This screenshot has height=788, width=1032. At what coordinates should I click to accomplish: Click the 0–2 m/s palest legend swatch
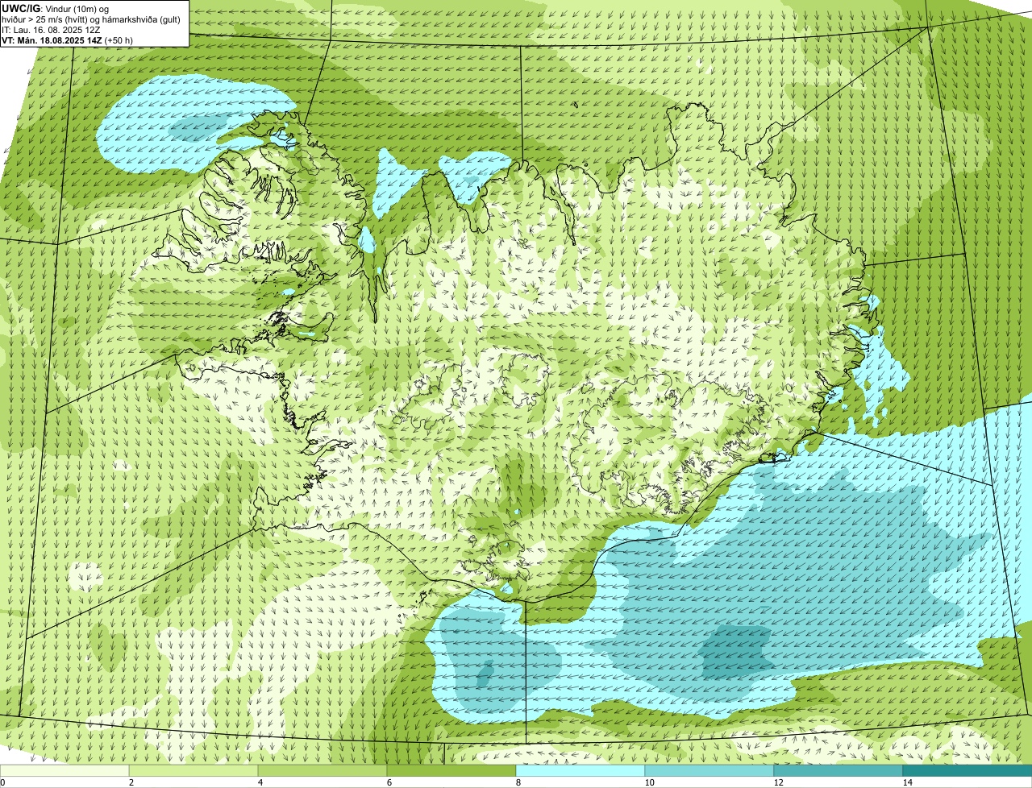coord(64,770)
